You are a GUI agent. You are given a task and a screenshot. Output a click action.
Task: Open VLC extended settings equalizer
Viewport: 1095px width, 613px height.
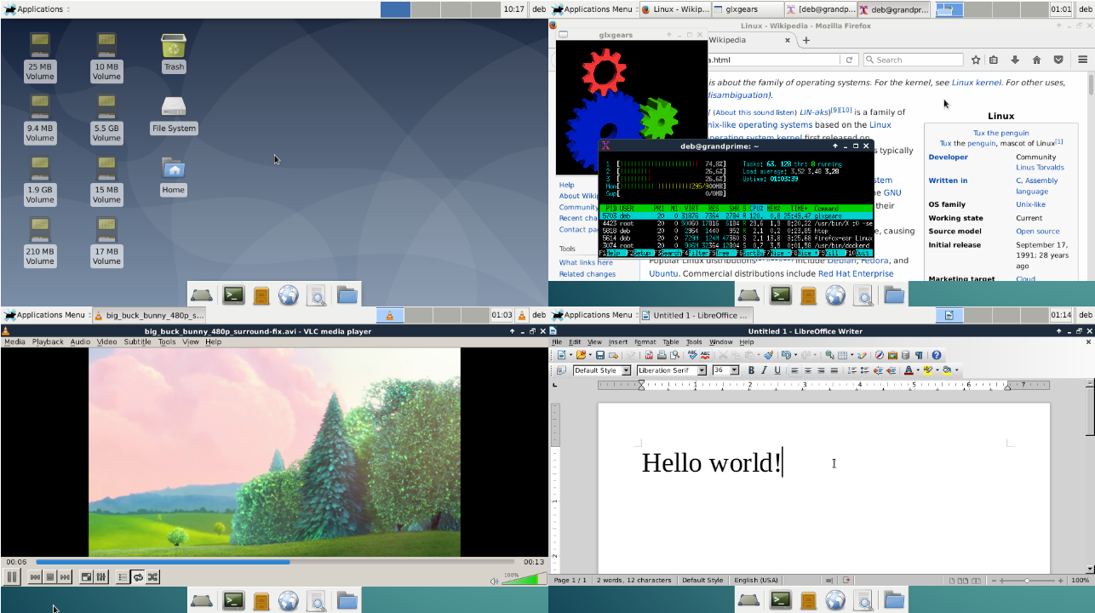100,576
